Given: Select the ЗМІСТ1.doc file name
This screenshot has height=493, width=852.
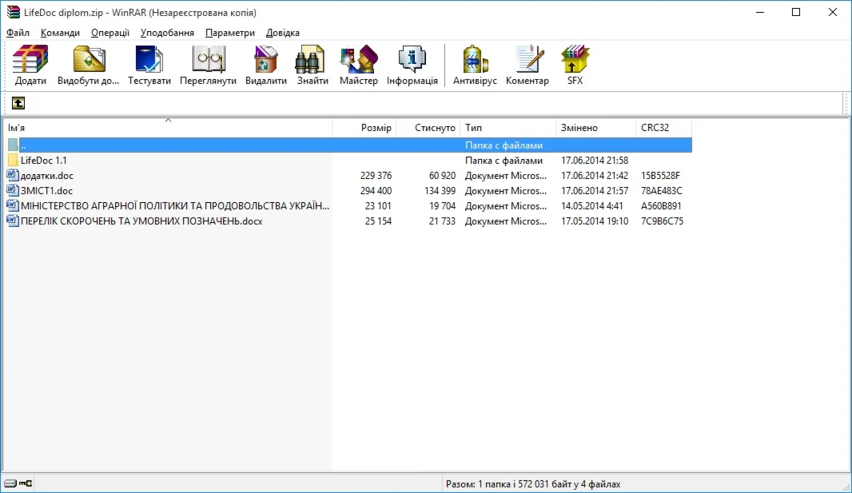Looking at the screenshot, I should [46, 191].
